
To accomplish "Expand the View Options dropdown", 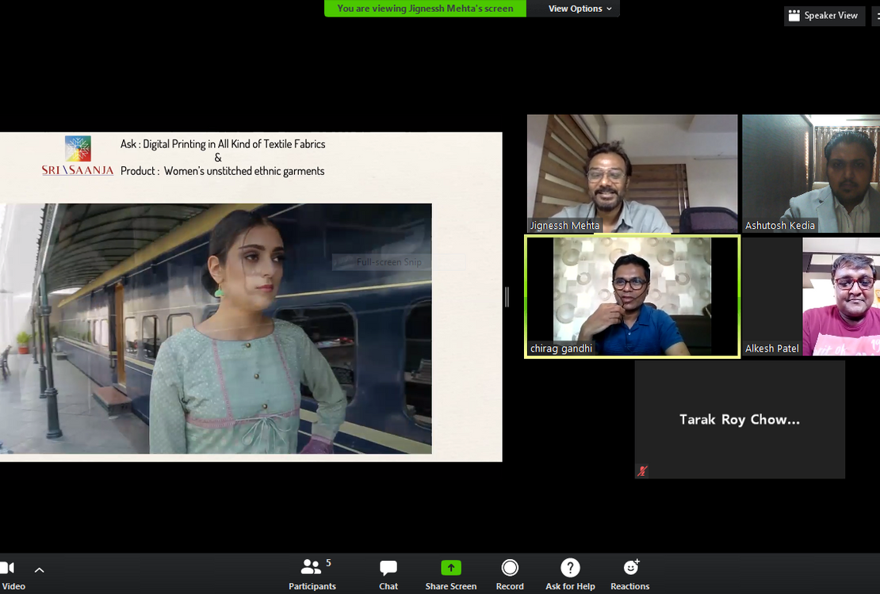I will tap(580, 9).
